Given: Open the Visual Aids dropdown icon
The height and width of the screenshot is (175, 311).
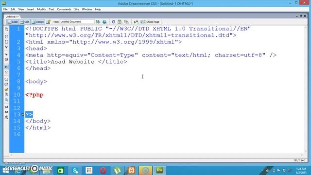Looking at the screenshot, I should coord(127,22).
